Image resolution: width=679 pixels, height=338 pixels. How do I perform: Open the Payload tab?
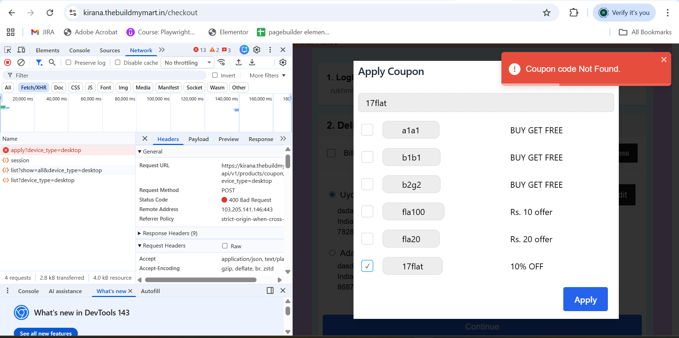[198, 139]
